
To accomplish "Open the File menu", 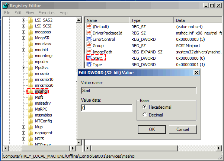I will coord(7,13).
